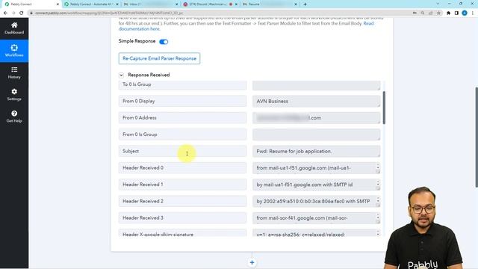Image resolution: width=478 pixels, height=269 pixels.
Task: Reload the current browser page
Action: [x=22, y=13]
